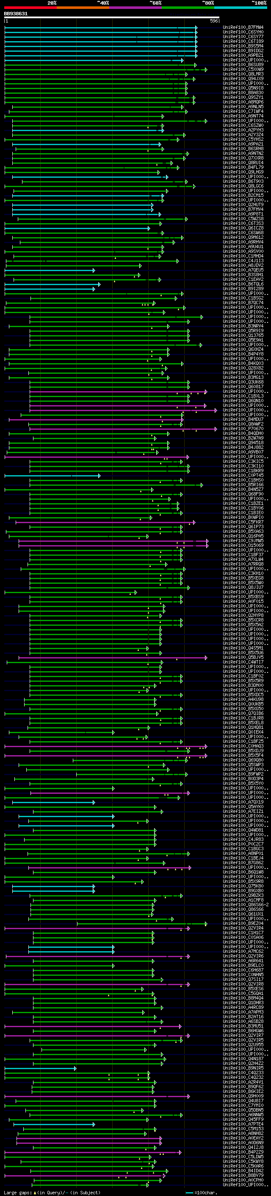Click the white query length ruler bar
This screenshot has width=271, height=1196.
112,17
